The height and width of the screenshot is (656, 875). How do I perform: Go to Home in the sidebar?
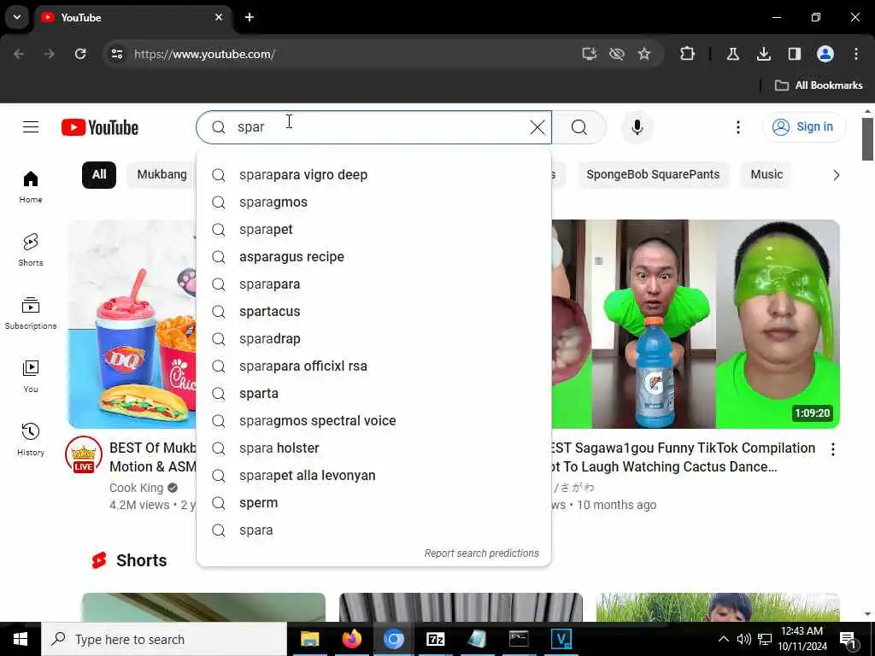point(31,187)
